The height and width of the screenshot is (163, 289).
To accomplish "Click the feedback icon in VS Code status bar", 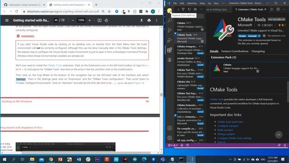I will coord(279,145).
